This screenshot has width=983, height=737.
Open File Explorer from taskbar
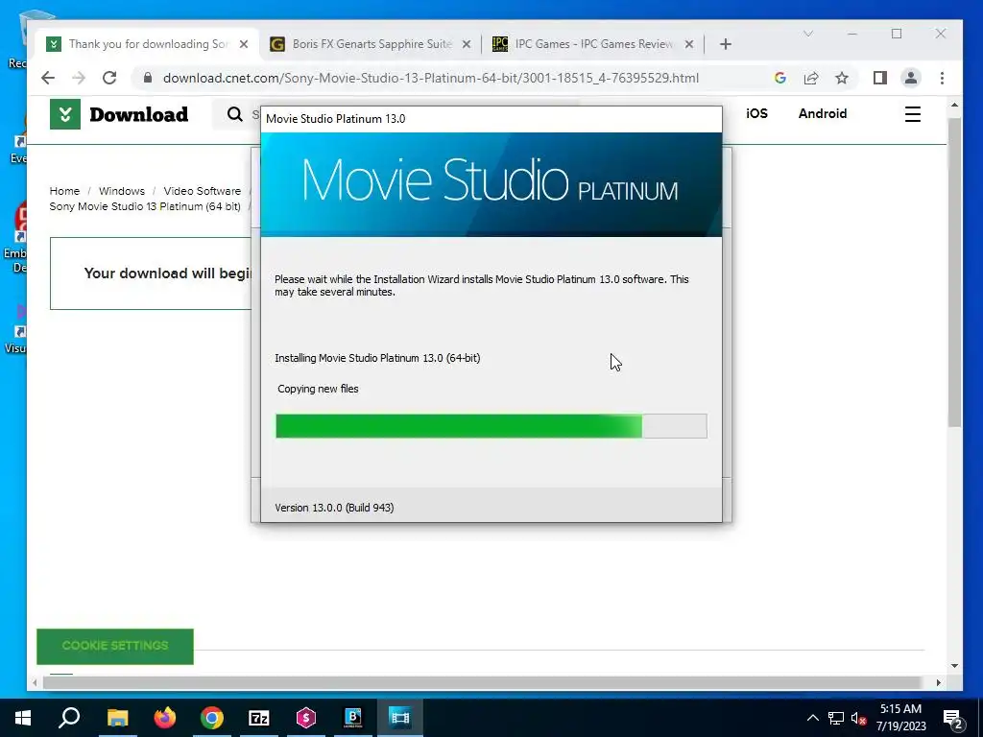pyautogui.click(x=117, y=718)
